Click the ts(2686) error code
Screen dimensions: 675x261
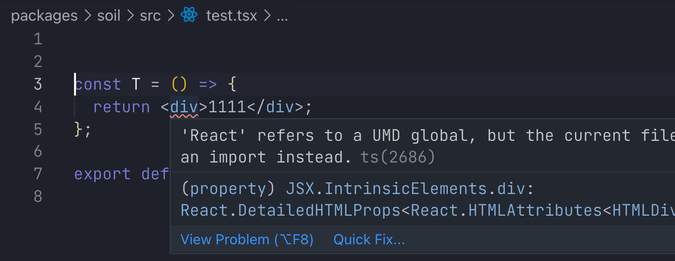pyautogui.click(x=398, y=157)
